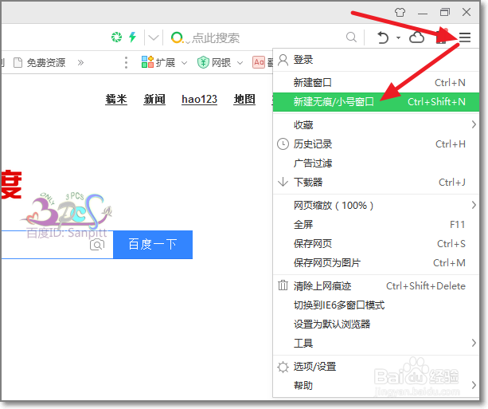Open 历史记录 from menu
The image size is (488, 409).
point(376,144)
